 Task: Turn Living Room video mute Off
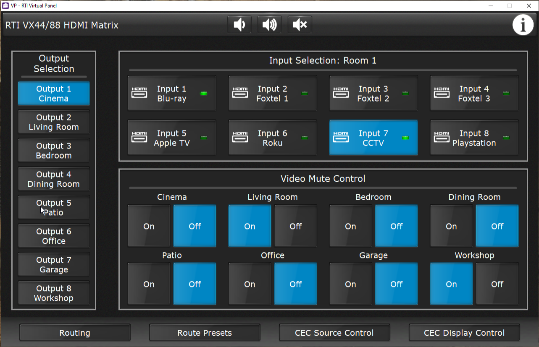(296, 226)
